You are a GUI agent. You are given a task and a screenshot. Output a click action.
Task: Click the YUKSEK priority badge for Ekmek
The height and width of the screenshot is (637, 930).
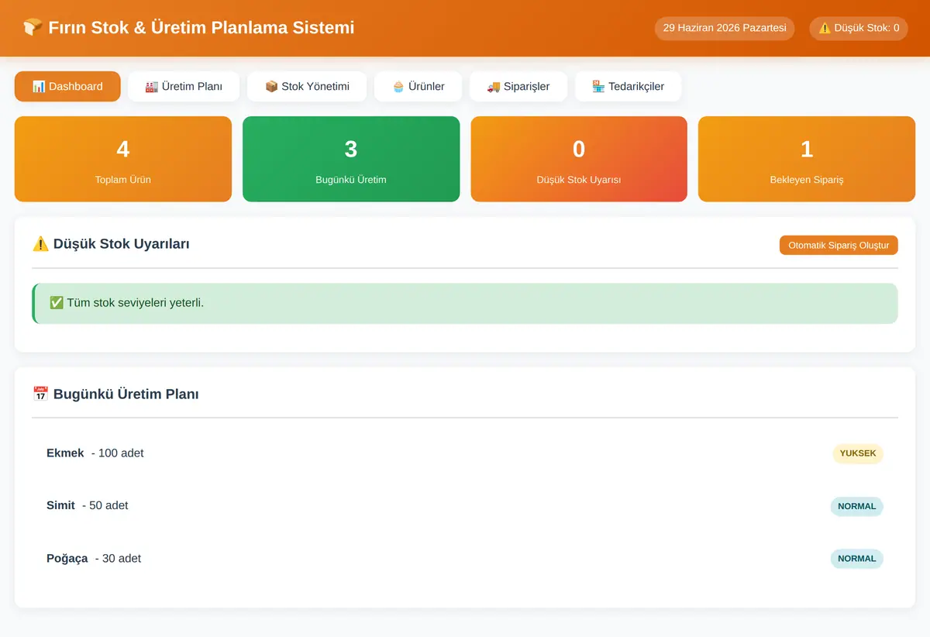pos(858,454)
